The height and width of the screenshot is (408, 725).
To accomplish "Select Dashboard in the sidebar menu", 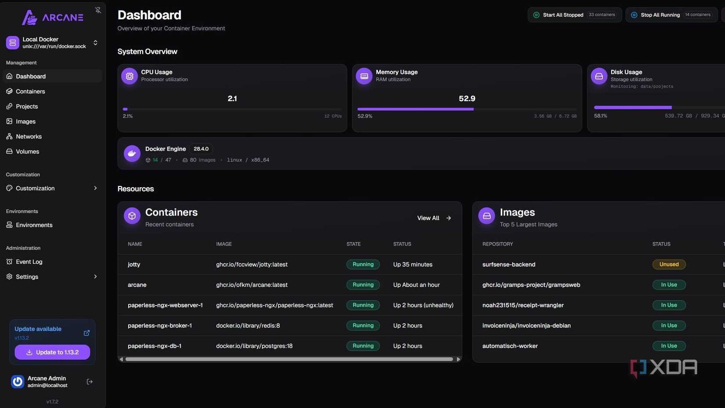I will pyautogui.click(x=31, y=76).
